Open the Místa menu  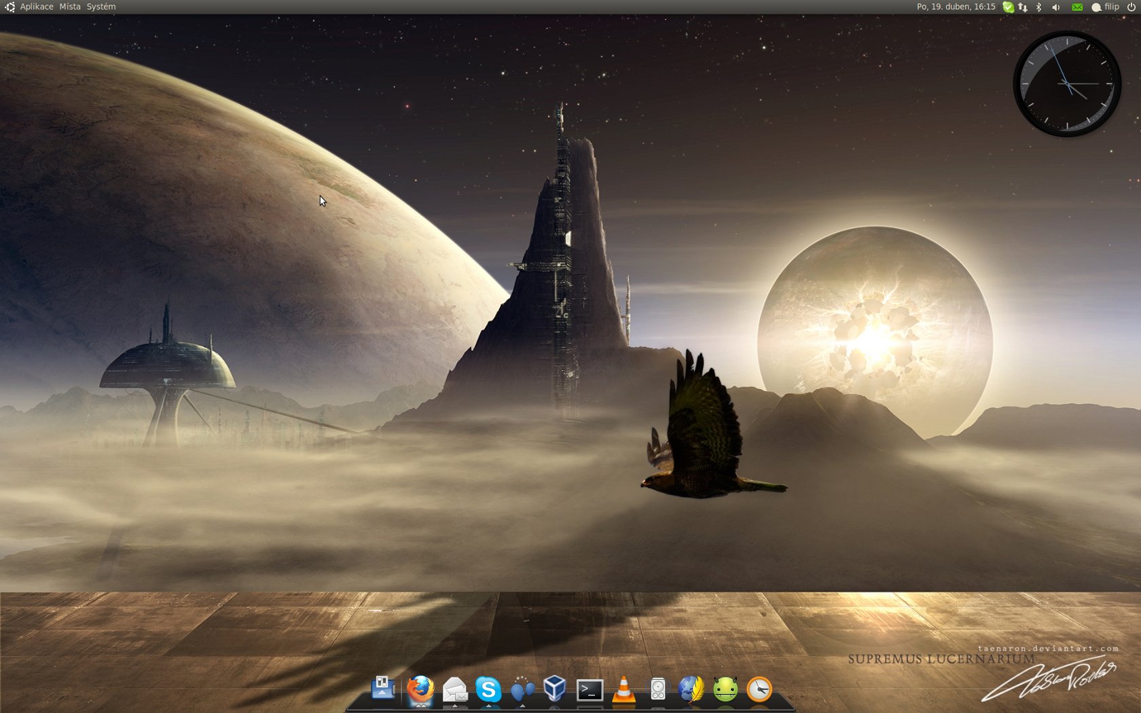[x=70, y=7]
